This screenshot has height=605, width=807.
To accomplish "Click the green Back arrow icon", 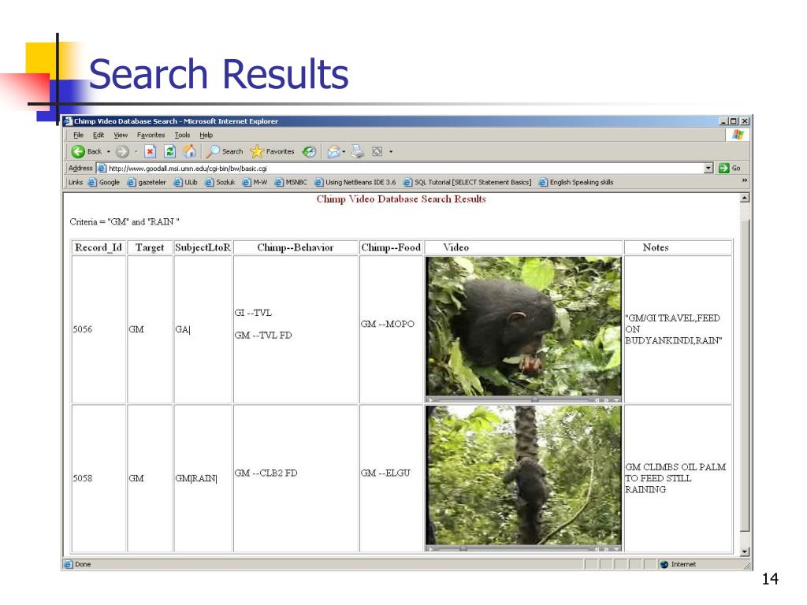I will [78, 151].
